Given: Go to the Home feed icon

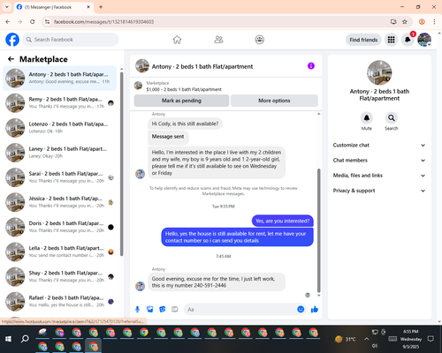Looking at the screenshot, I should point(177,40).
